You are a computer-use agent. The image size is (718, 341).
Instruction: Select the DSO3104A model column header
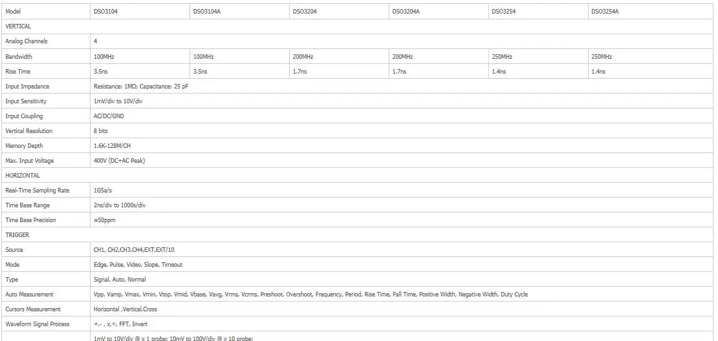pyautogui.click(x=239, y=12)
